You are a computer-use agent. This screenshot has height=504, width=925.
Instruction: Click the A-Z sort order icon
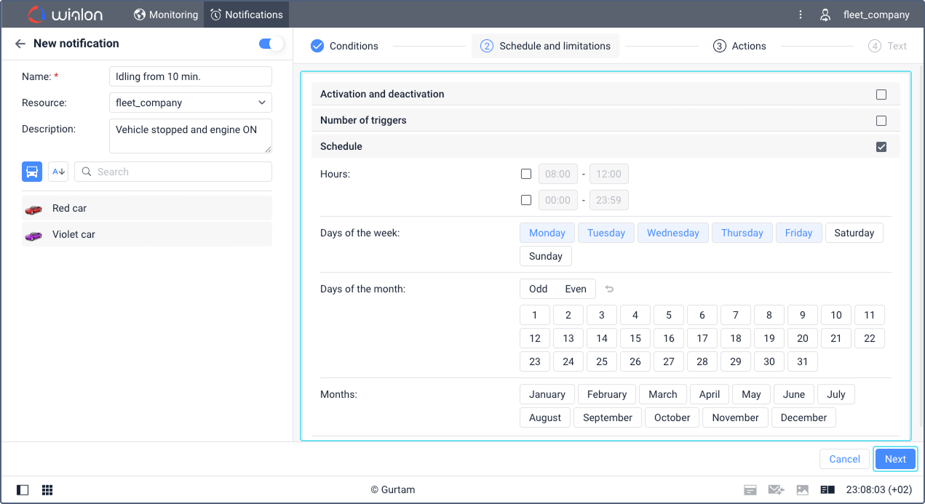58,172
